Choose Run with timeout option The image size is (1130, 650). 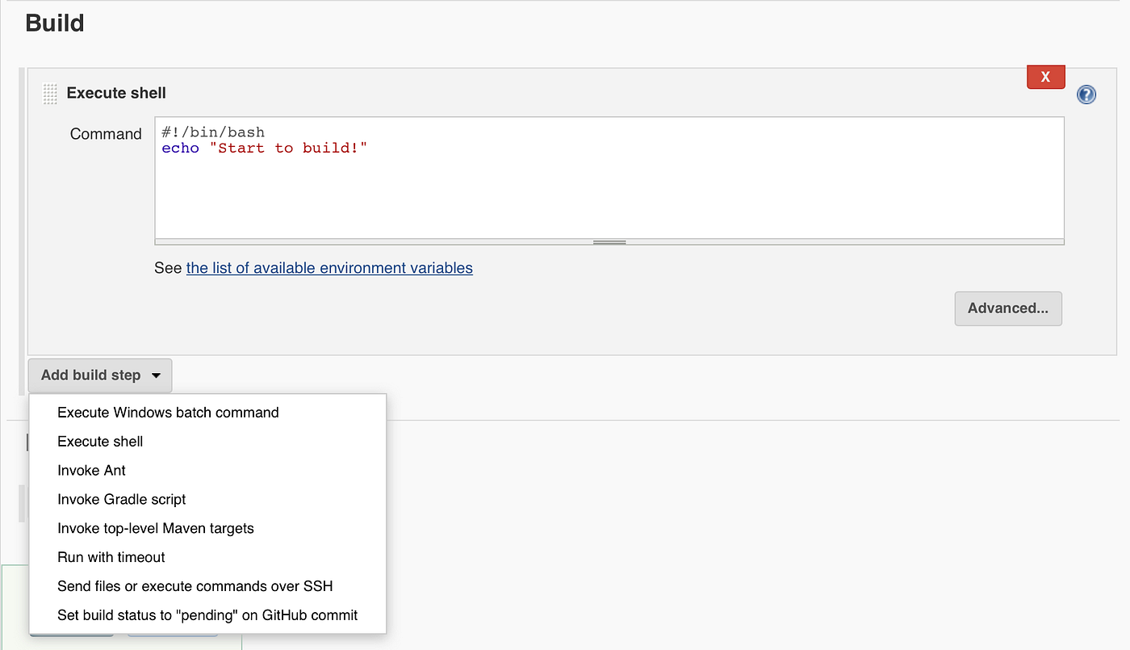click(111, 557)
